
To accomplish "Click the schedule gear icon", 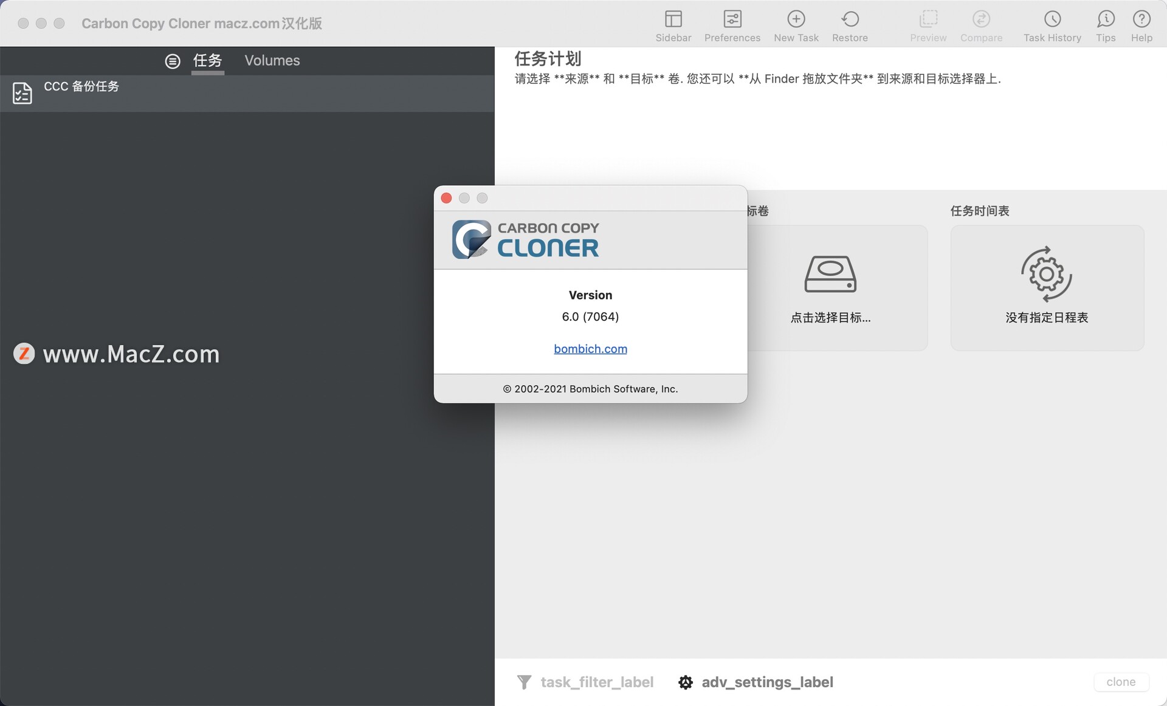I will (1046, 274).
